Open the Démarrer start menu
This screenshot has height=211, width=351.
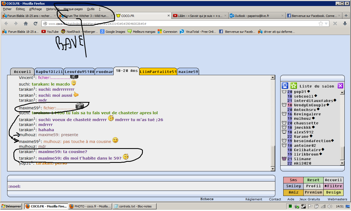tap(11, 206)
